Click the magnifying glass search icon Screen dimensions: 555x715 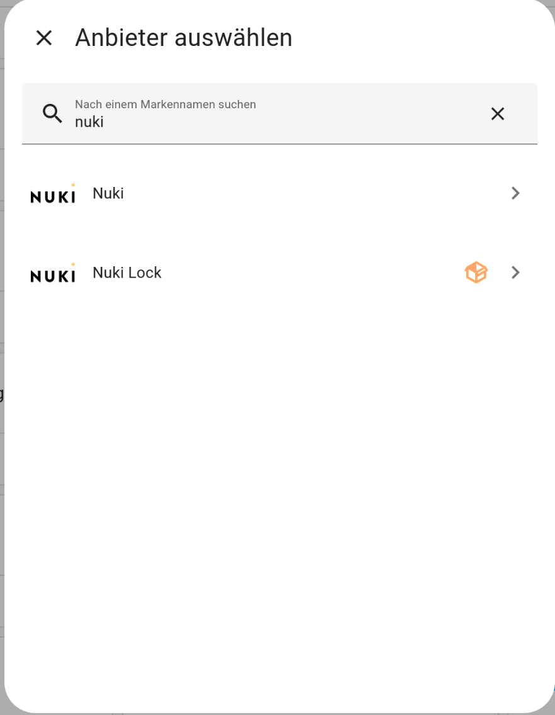pyautogui.click(x=52, y=113)
